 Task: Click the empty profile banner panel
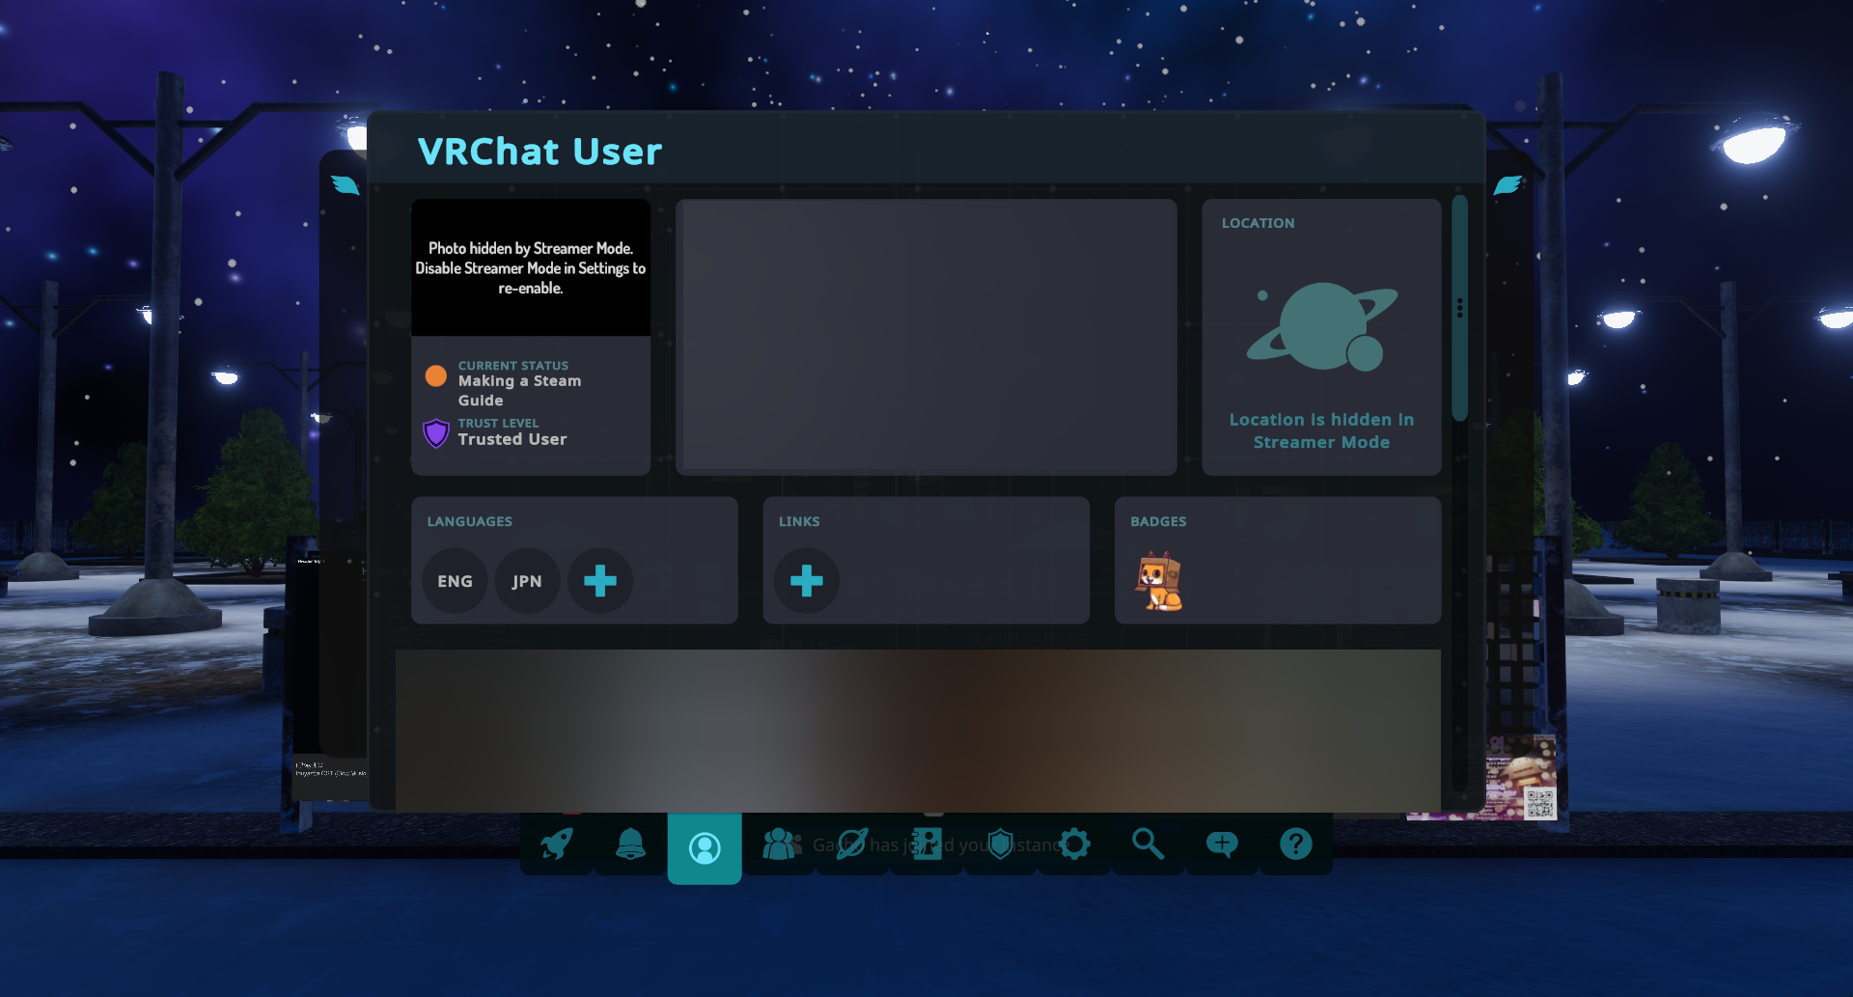(x=926, y=337)
